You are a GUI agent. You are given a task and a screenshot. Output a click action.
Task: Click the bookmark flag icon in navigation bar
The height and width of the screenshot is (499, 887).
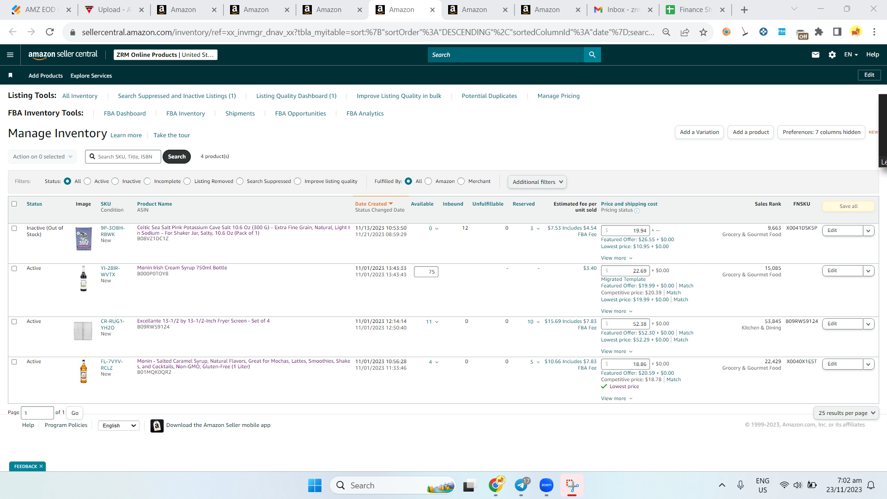11,75
